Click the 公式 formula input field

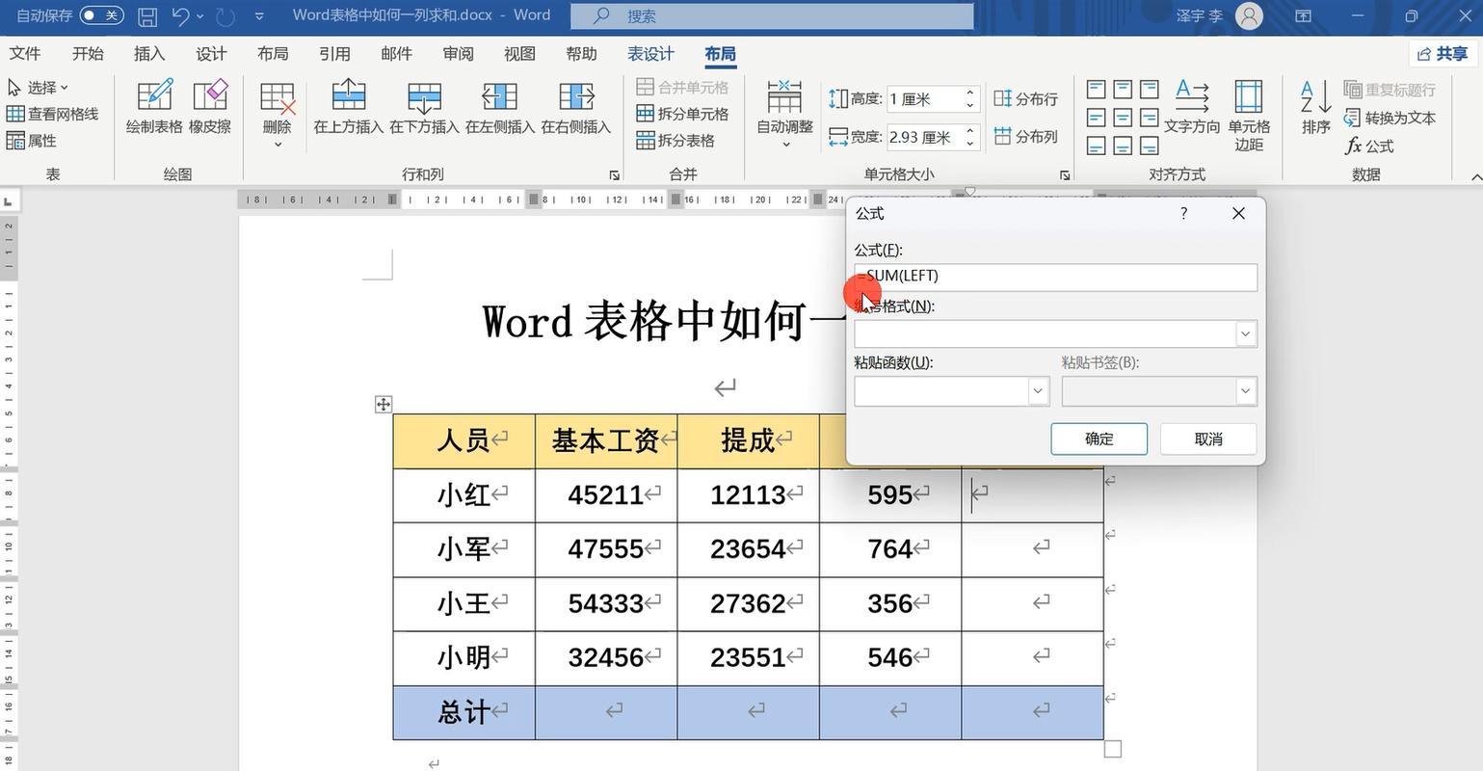pos(1055,277)
